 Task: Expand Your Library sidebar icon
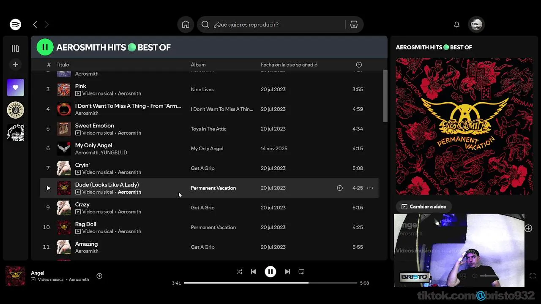point(15,49)
